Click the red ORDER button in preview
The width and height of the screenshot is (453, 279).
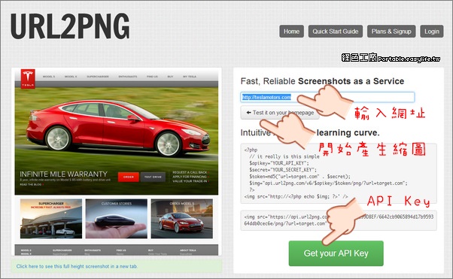pyautogui.click(x=129, y=177)
